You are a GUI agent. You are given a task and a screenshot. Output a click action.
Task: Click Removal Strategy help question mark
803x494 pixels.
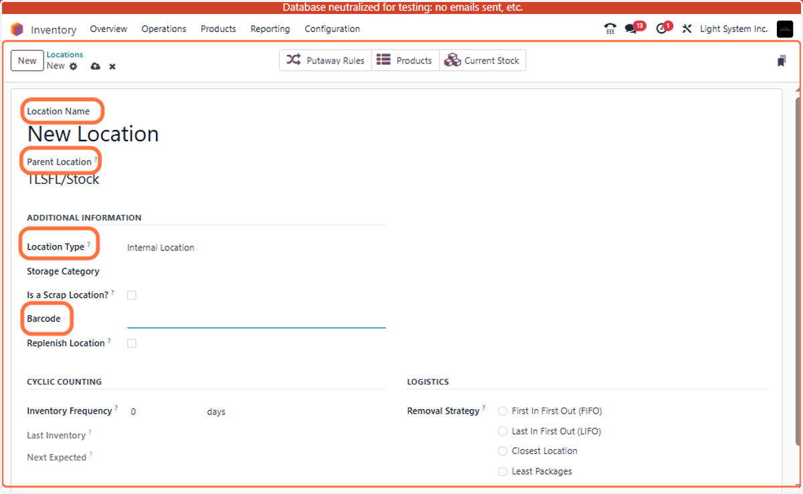(484, 408)
